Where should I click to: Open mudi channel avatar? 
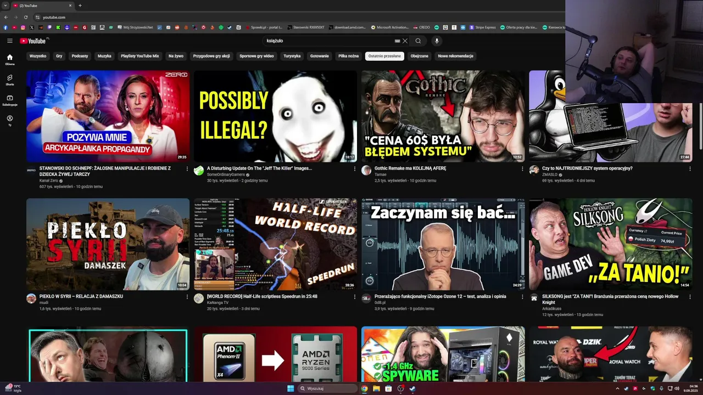coord(31,298)
